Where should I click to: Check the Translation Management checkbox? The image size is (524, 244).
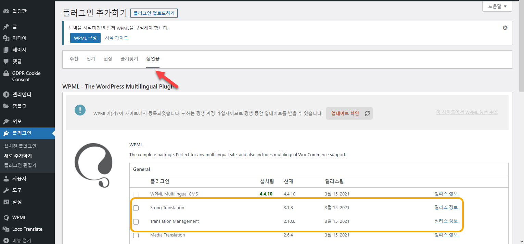click(136, 222)
